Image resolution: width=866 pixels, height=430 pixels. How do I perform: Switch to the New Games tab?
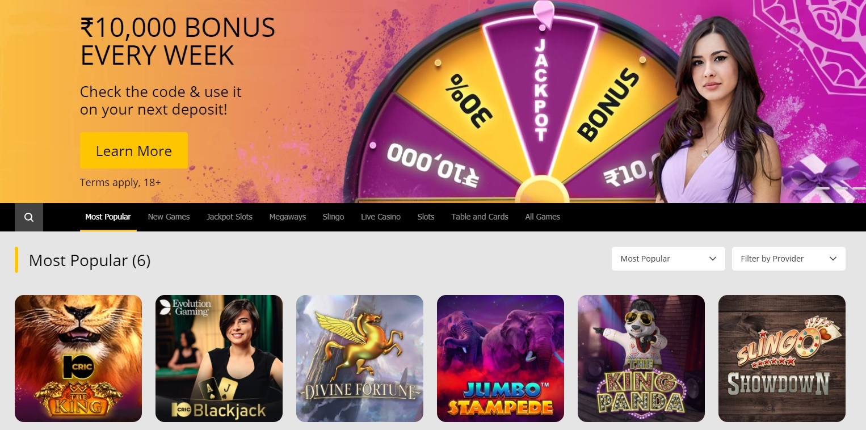tap(169, 217)
